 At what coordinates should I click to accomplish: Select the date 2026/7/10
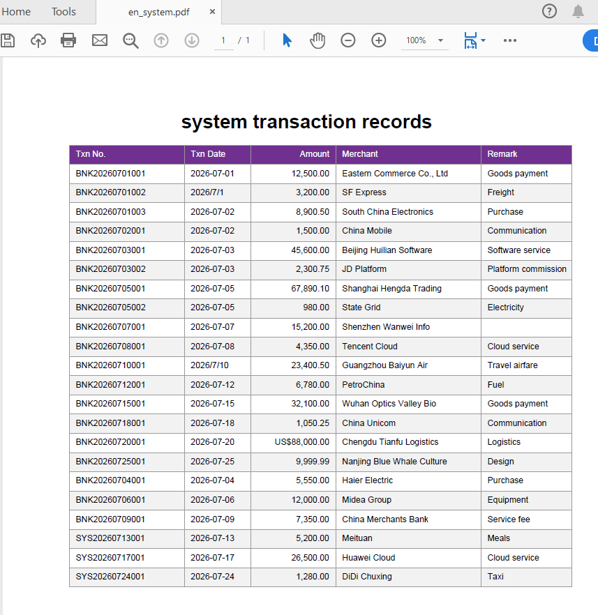click(x=209, y=365)
